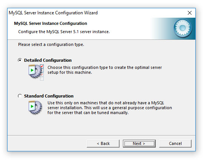204x160 pixels.
Task: Click the 'optimal server setup' description text
Action: [104, 70]
